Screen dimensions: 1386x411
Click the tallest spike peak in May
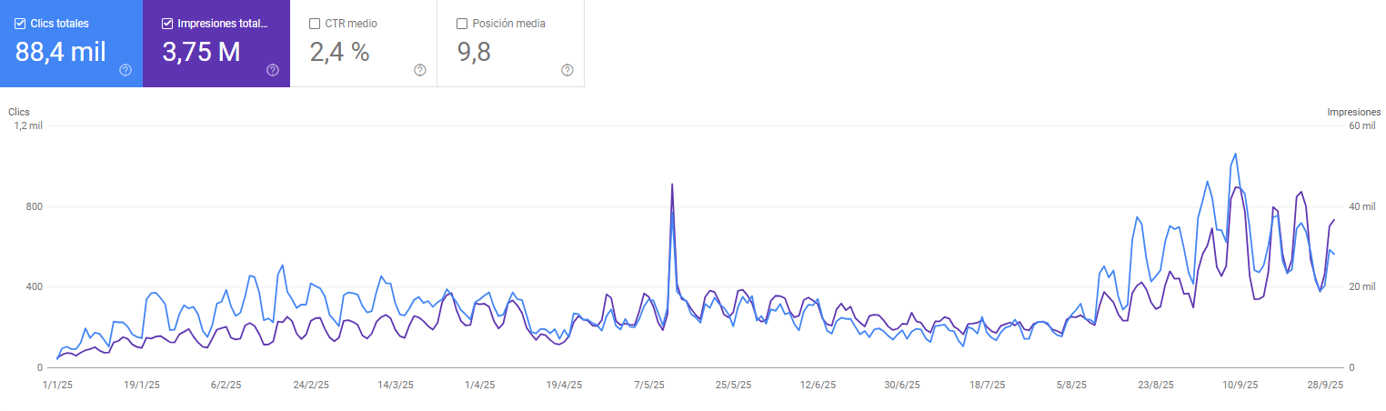click(672, 185)
